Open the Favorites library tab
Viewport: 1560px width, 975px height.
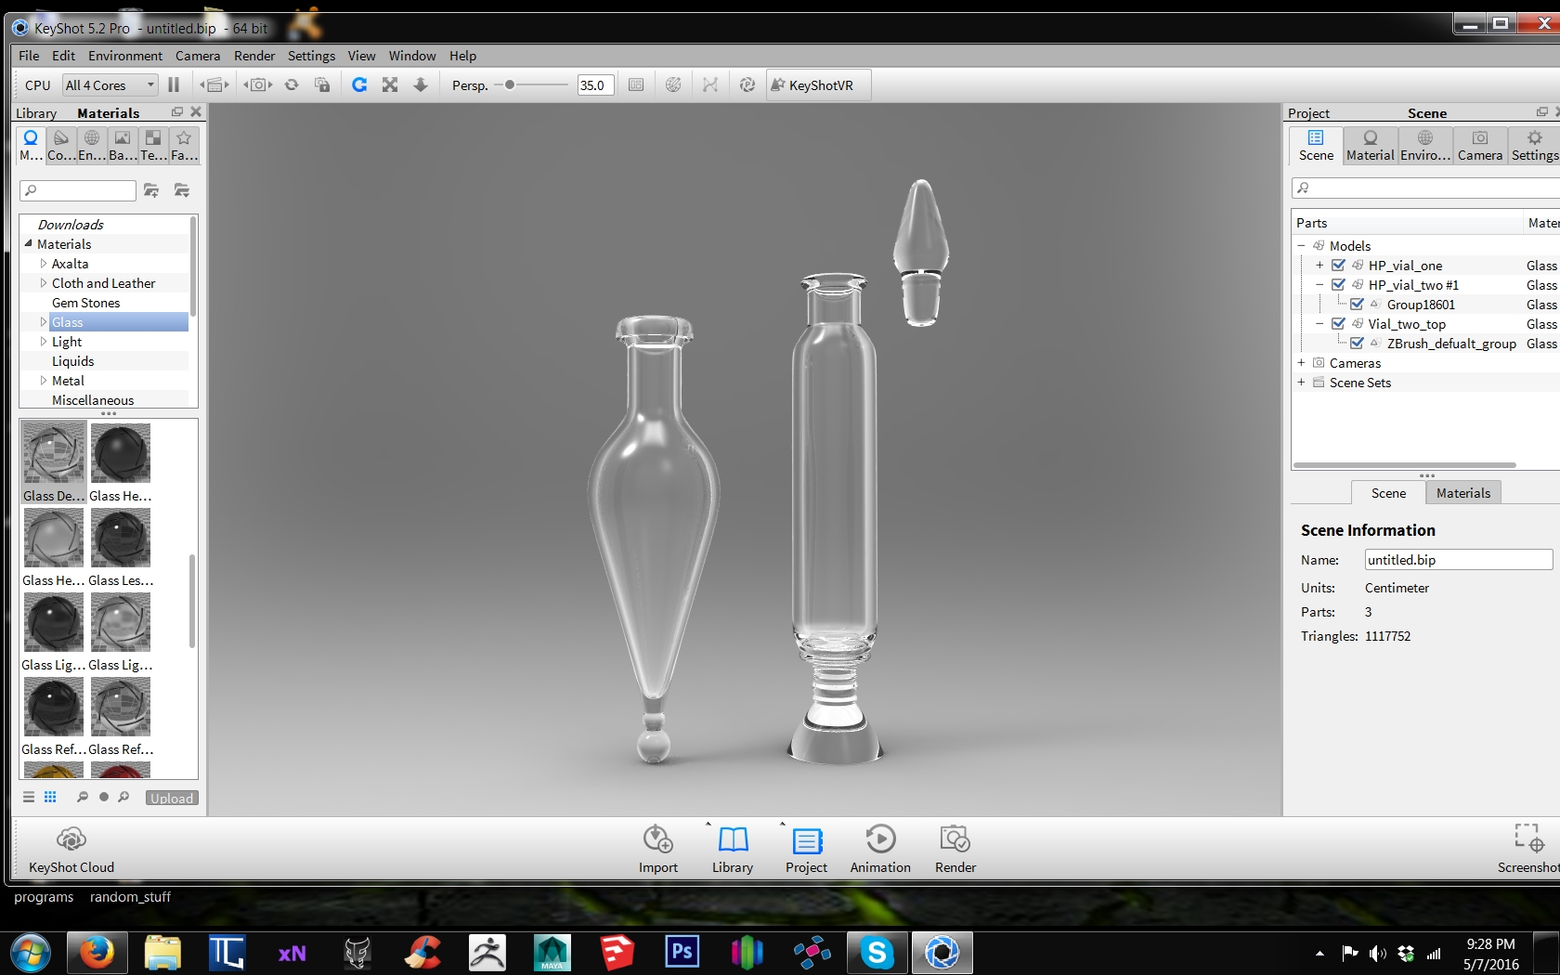184,146
